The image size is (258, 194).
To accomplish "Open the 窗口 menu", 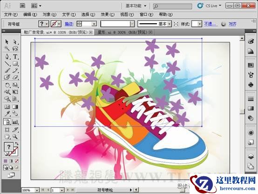I will 146,14.
